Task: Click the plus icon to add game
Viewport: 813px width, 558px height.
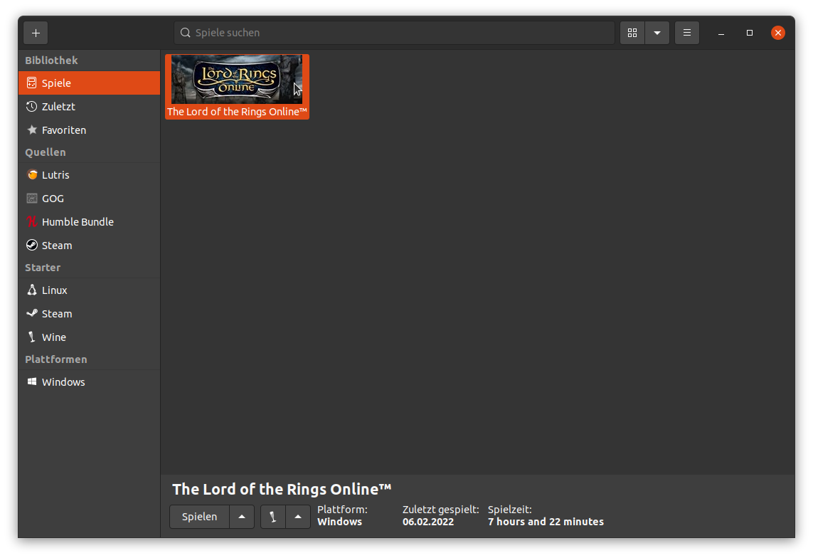Action: [36, 33]
